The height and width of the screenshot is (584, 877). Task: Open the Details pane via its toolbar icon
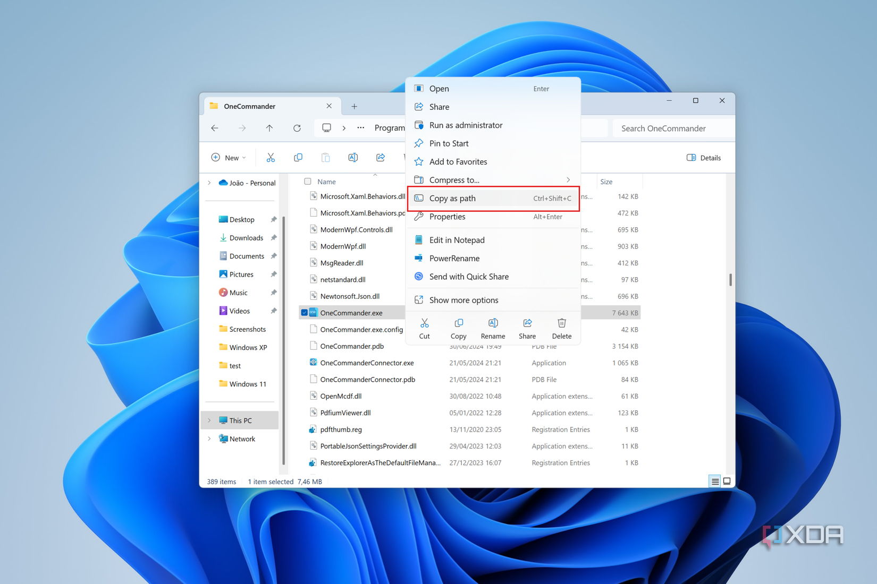[x=703, y=157]
